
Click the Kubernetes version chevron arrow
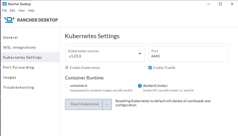tap(140, 54)
